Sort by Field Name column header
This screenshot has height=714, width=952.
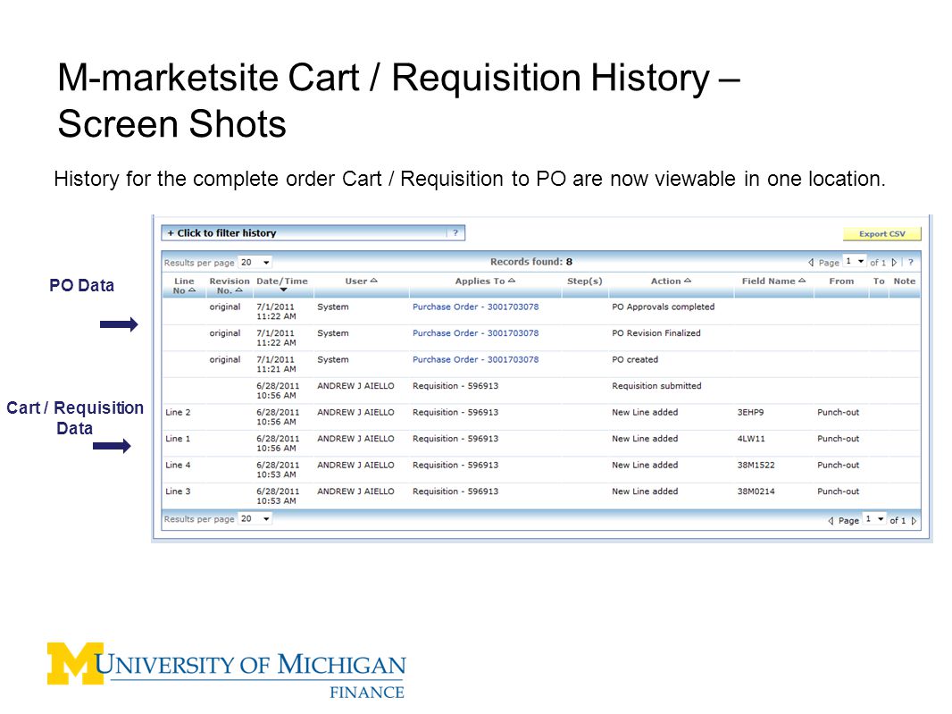pyautogui.click(x=773, y=281)
